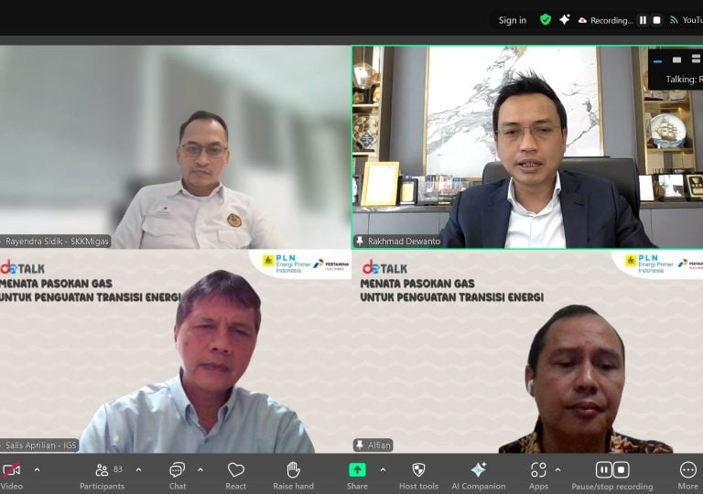Open Host tools shield

point(418,476)
